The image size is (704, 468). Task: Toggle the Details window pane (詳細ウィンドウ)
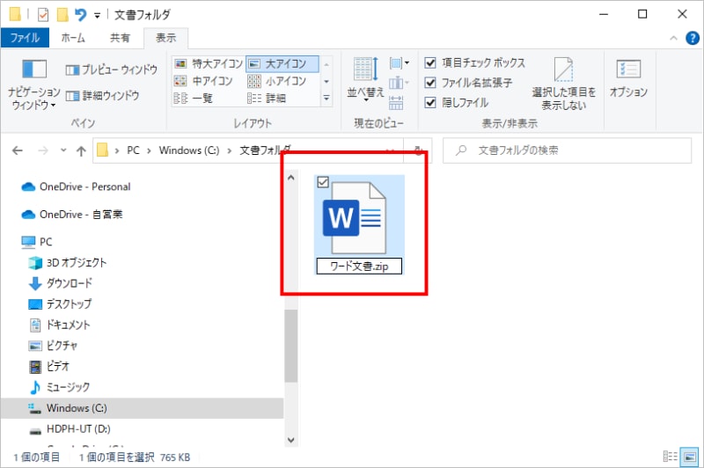click(102, 95)
